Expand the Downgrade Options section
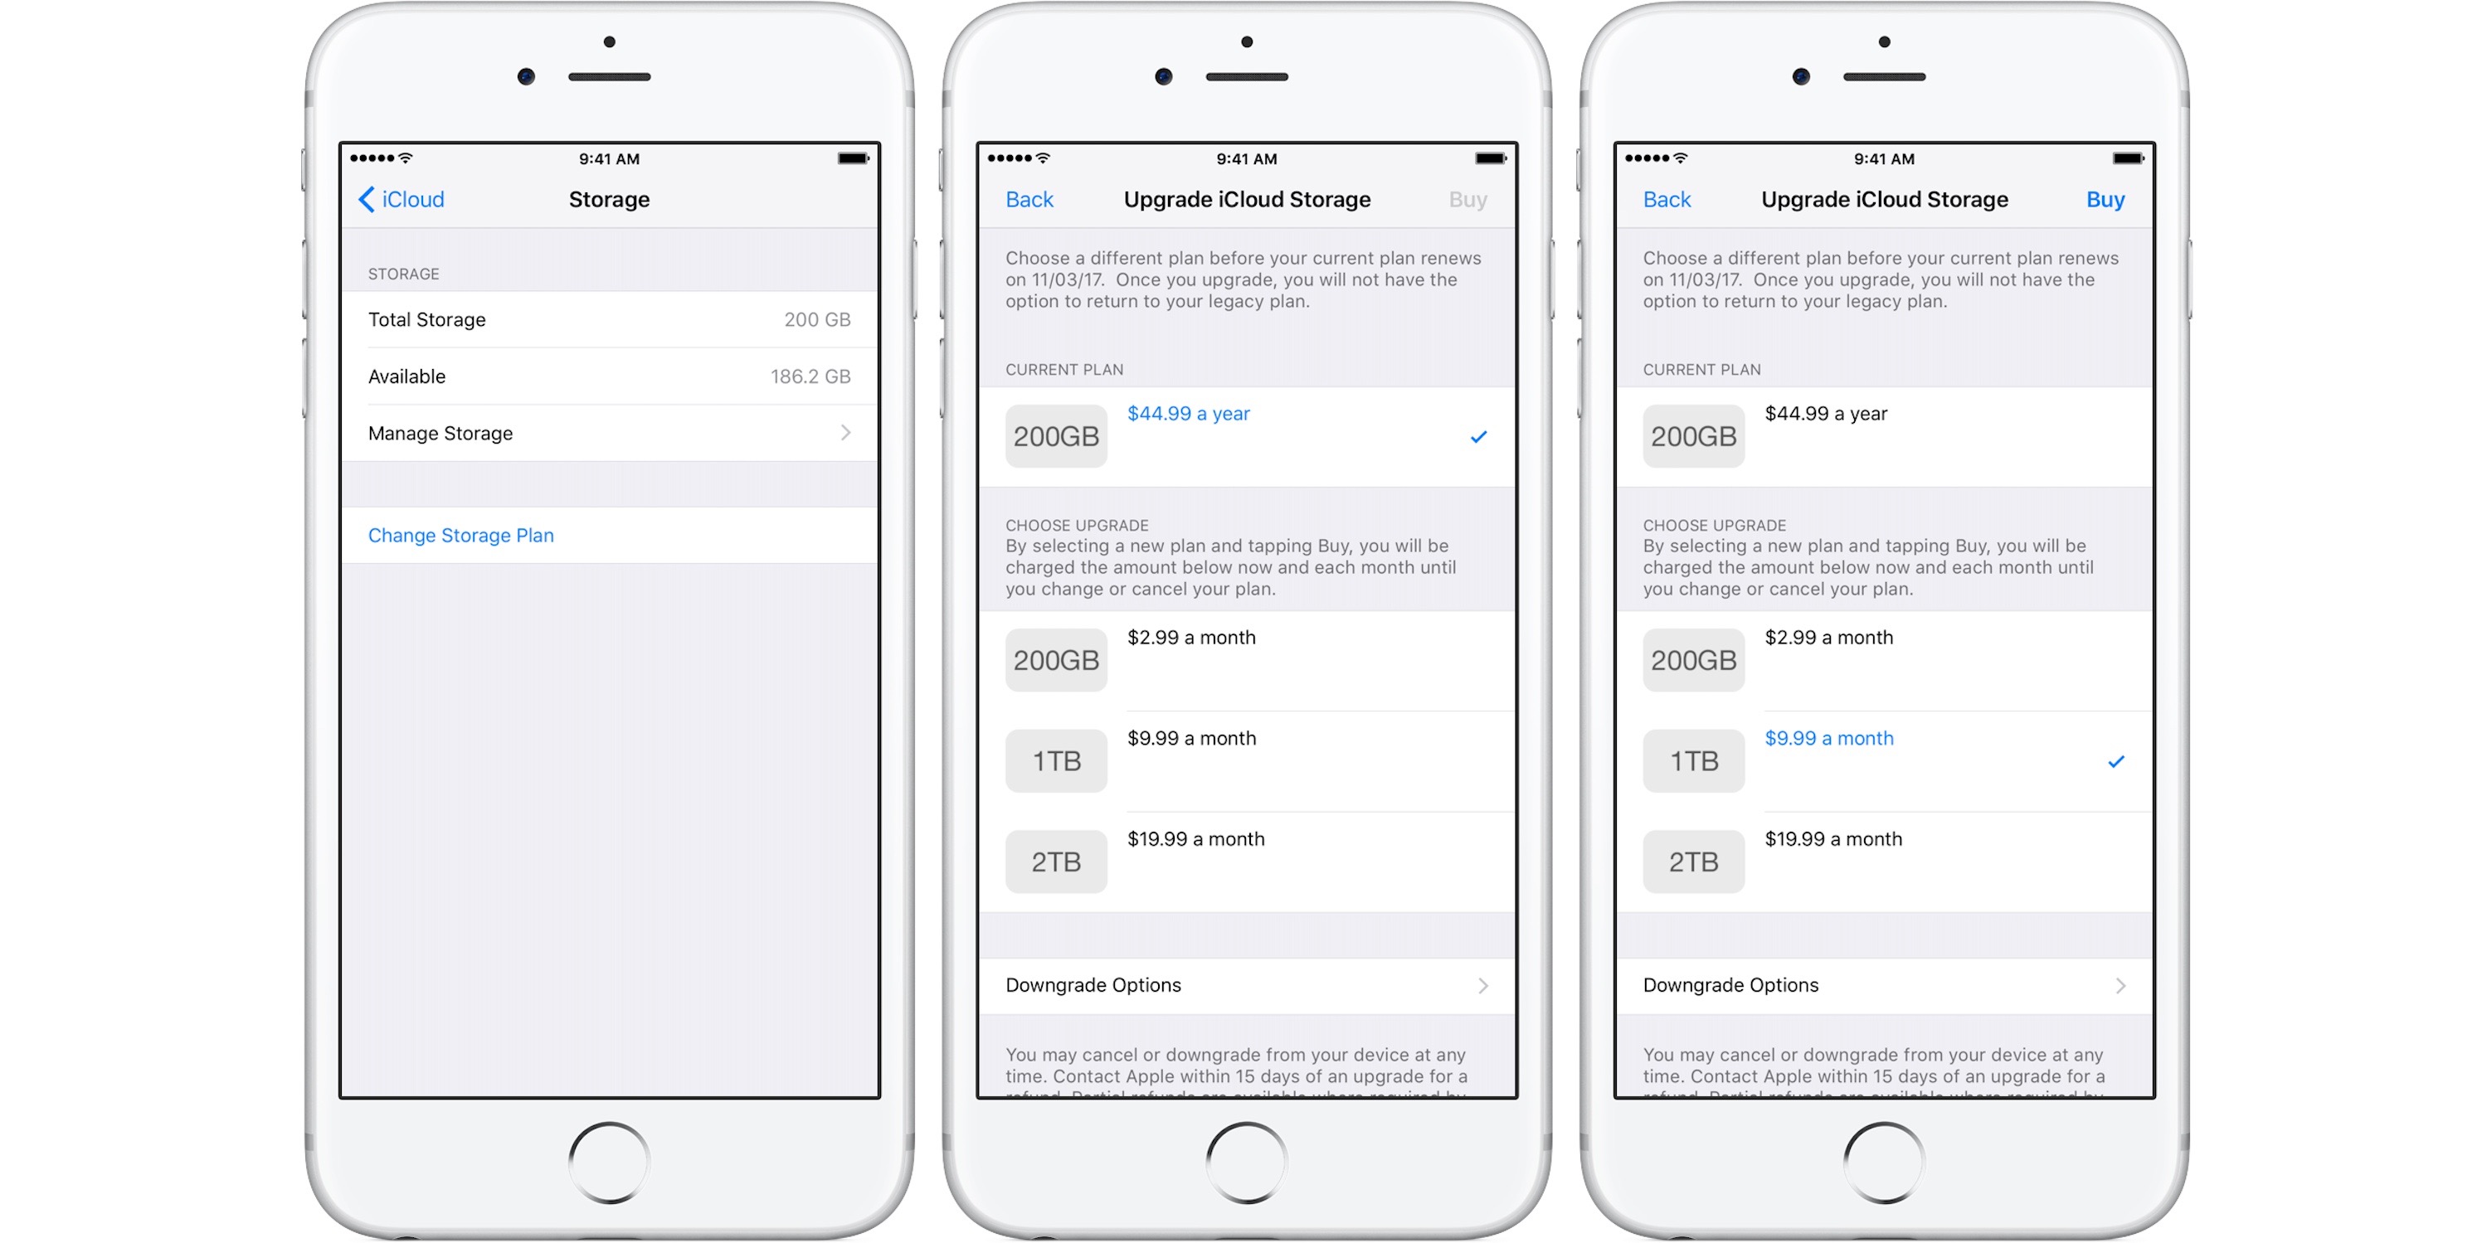Screen dimensions: 2487x1243 (1253, 986)
